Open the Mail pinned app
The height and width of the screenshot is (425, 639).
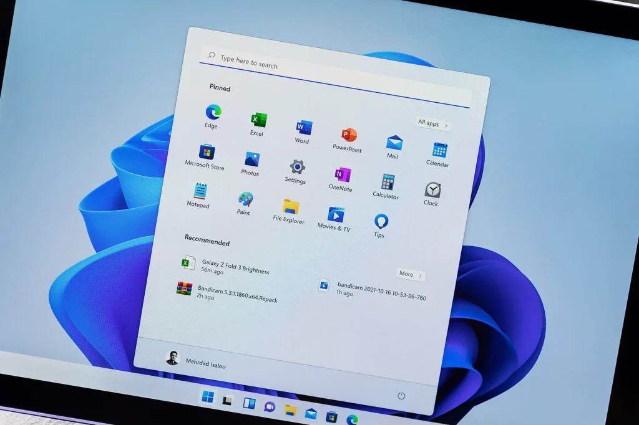point(394,147)
